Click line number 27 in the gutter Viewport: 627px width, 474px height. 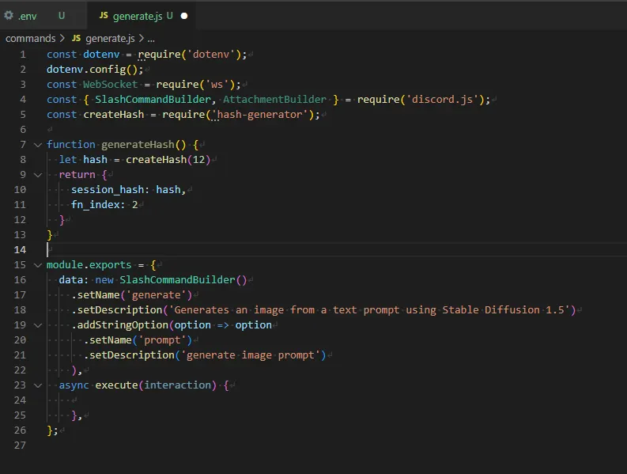tap(20, 446)
